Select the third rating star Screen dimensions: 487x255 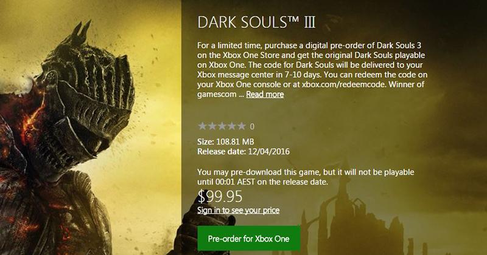coord(222,126)
